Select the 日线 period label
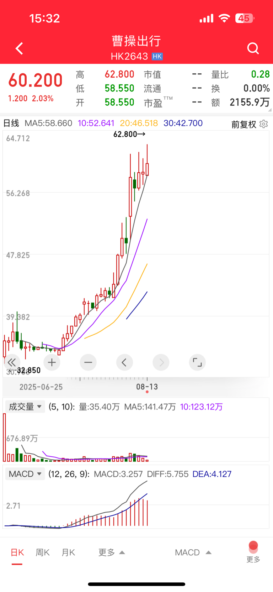The width and height of the screenshot is (273, 592). pos(11,123)
